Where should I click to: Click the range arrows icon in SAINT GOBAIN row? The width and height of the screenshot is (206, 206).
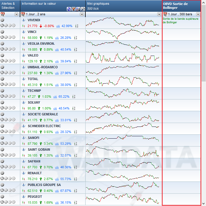coord(76,156)
